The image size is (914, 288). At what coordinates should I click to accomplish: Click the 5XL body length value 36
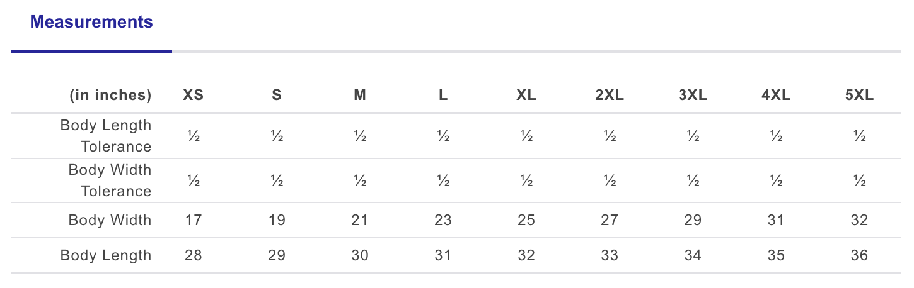point(859,255)
